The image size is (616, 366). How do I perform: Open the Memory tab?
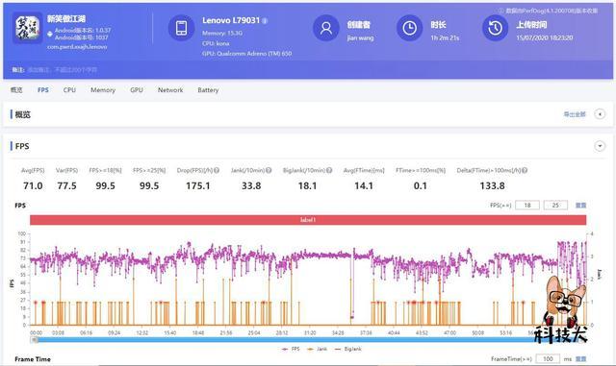coord(103,90)
